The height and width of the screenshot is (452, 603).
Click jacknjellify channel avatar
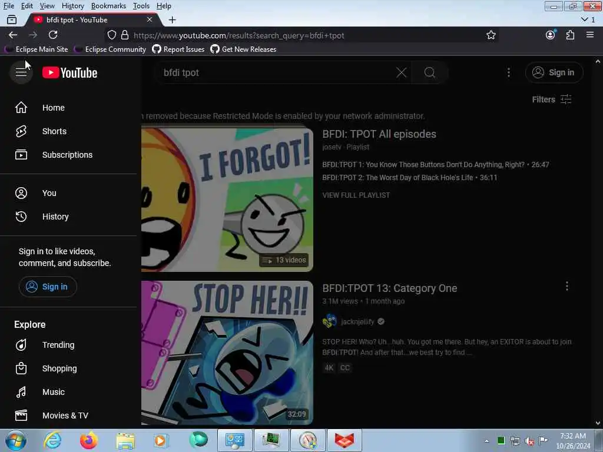tap(330, 321)
